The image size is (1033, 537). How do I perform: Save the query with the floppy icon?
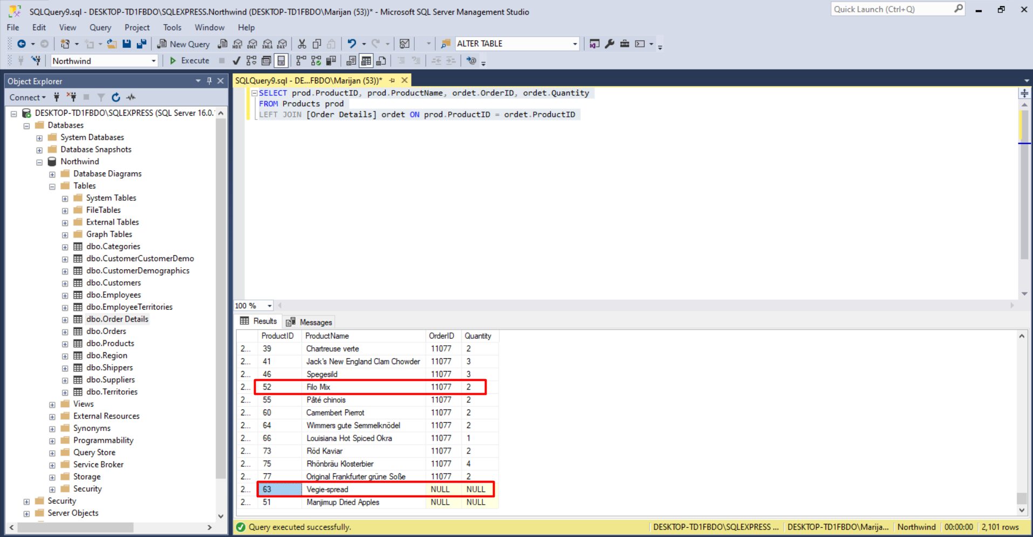coord(127,44)
